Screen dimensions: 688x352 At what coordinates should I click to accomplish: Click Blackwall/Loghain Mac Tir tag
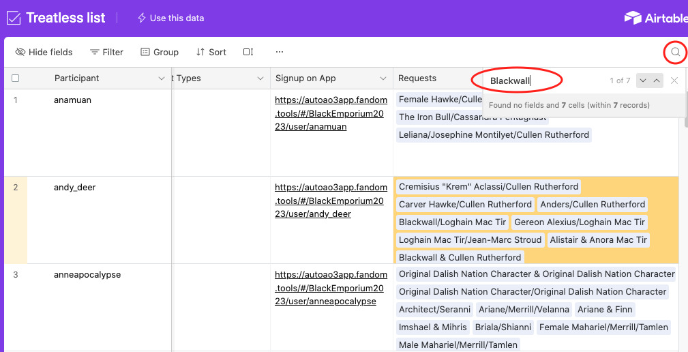click(x=452, y=222)
